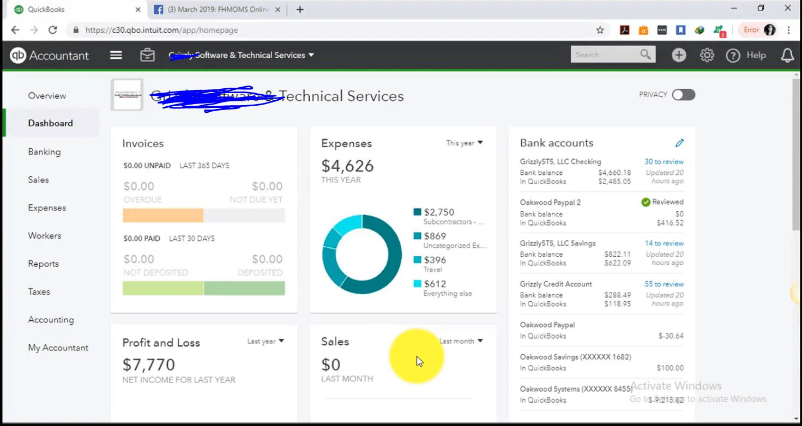Open Reports in the left navigation

coord(43,264)
